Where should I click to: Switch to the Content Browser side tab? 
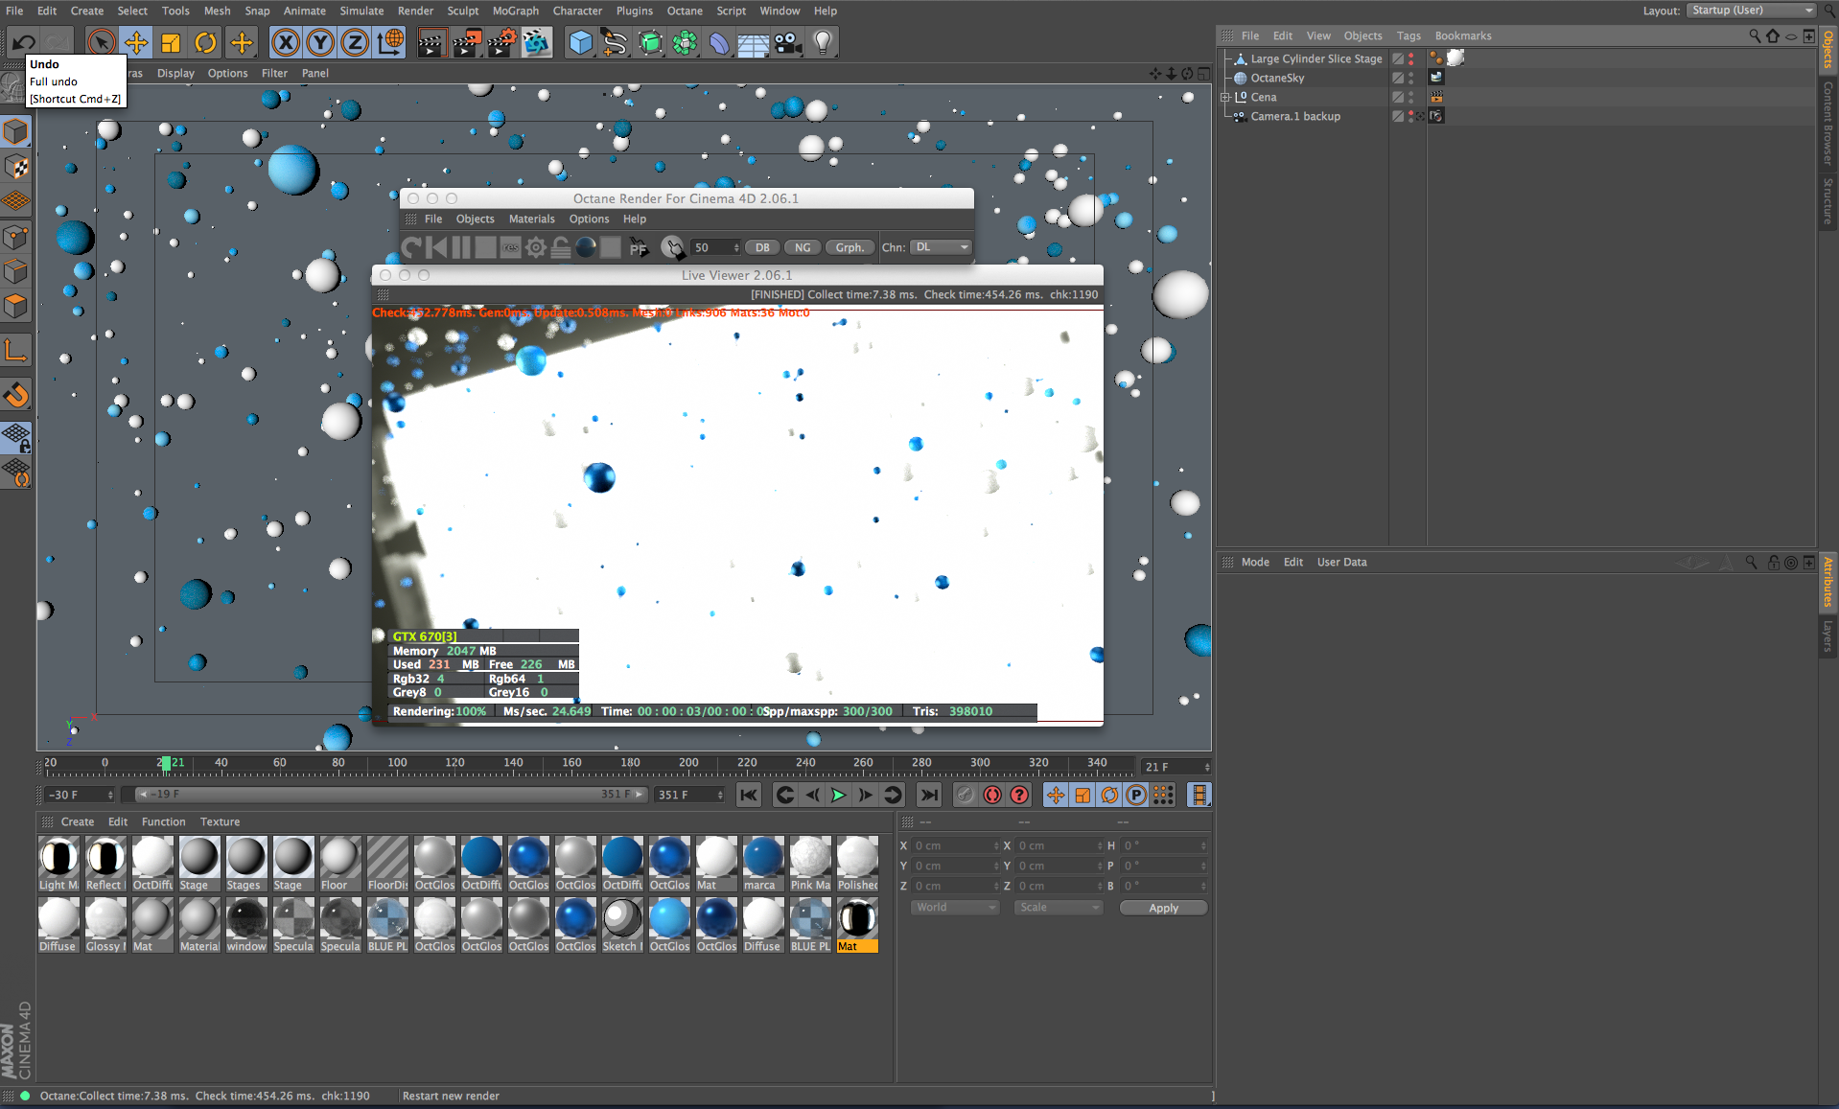coord(1828,124)
